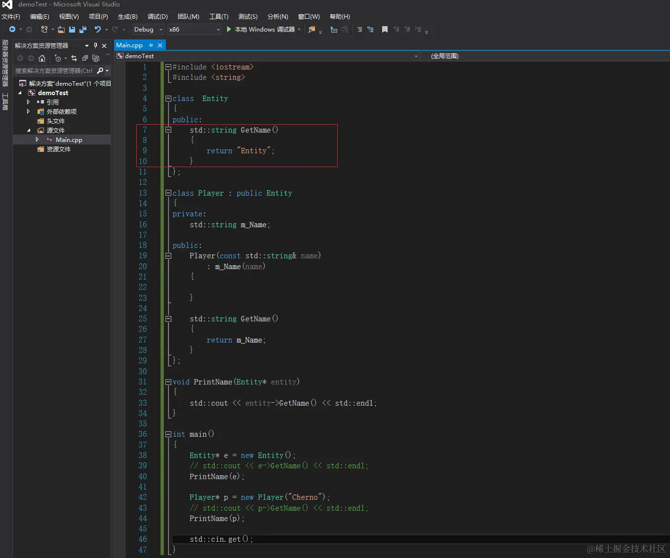This screenshot has width=670, height=558.
Task: Open the 生成(B) menu
Action: [127, 17]
